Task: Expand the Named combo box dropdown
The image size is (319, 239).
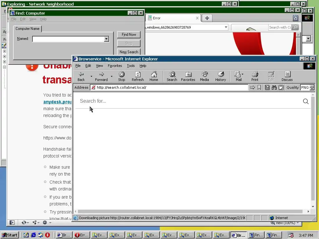Action: tap(107, 39)
